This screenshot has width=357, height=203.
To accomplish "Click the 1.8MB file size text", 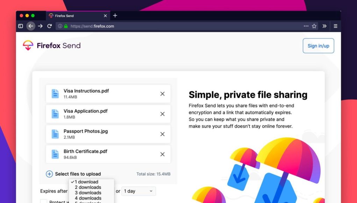I will pyautogui.click(x=69, y=117).
